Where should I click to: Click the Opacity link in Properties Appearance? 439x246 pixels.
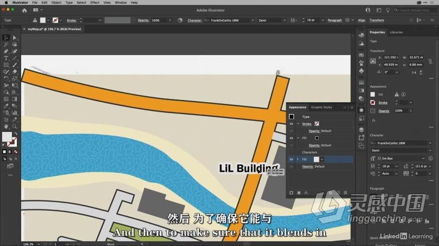[384, 111]
